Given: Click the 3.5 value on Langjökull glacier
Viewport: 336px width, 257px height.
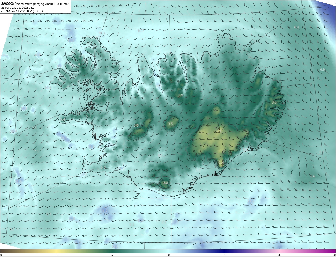Looking at the screenshot, I should [136, 125].
